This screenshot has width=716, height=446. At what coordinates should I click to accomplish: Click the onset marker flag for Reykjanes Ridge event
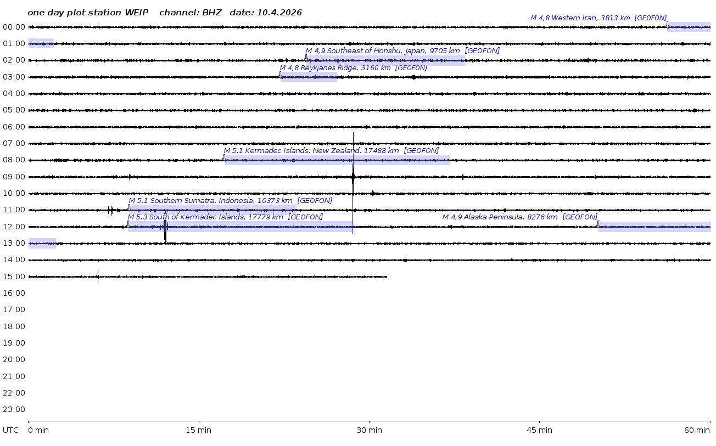[280, 75]
